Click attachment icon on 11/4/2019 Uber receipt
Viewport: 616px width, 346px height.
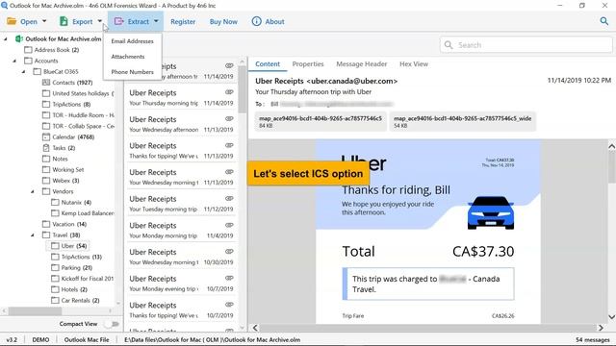coord(229,225)
